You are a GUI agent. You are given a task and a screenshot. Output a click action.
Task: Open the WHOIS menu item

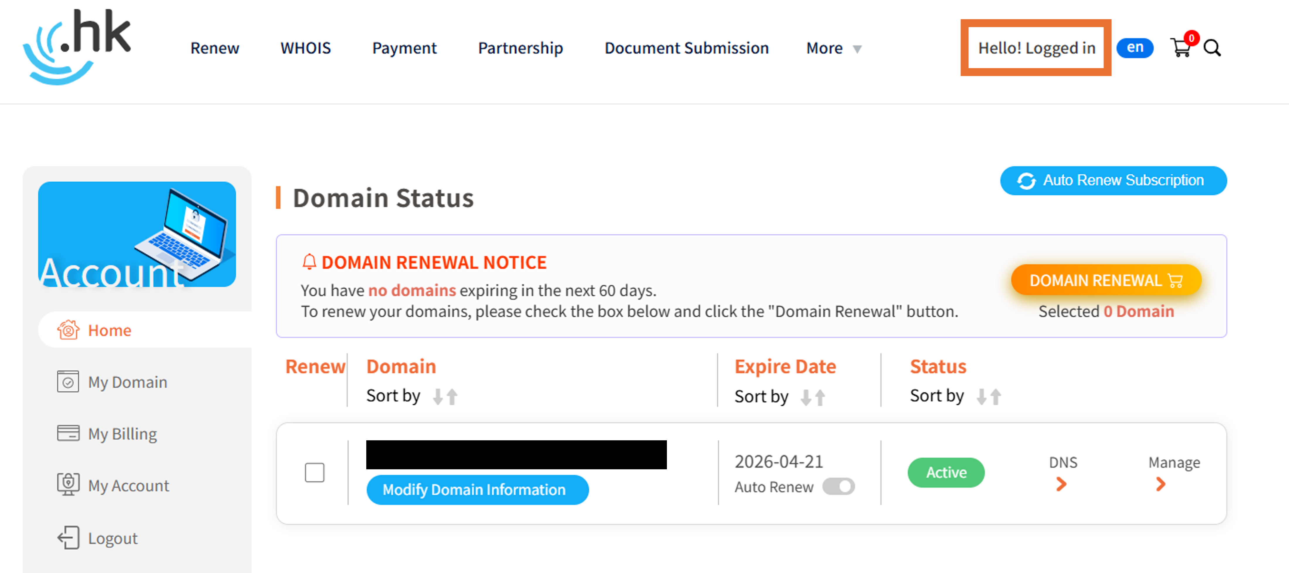[x=305, y=48]
